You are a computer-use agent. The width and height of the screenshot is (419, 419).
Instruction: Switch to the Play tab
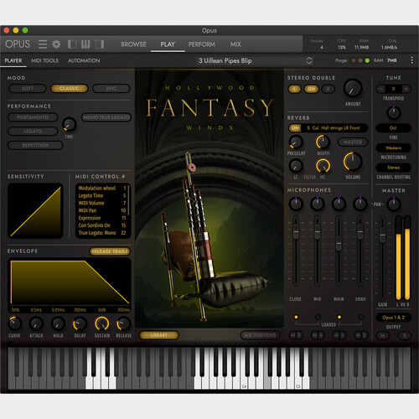168,44
